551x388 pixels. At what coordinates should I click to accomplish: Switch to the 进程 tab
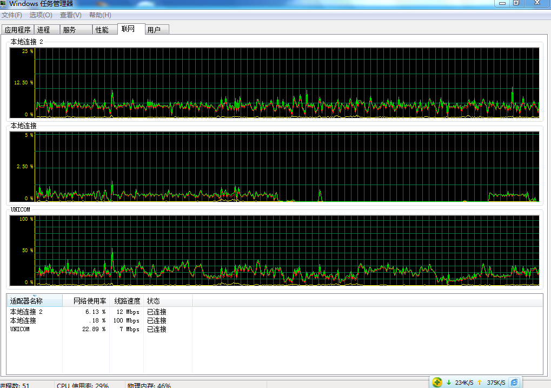pyautogui.click(x=47, y=30)
